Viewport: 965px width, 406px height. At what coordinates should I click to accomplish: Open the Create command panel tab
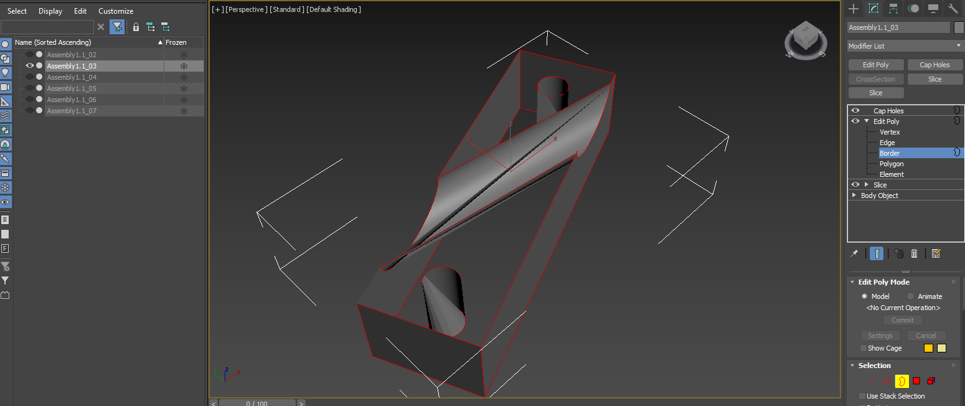[854, 8]
